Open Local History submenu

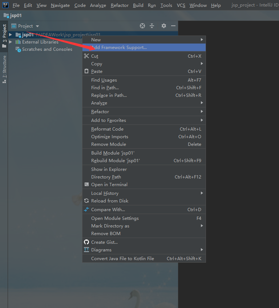144,193
